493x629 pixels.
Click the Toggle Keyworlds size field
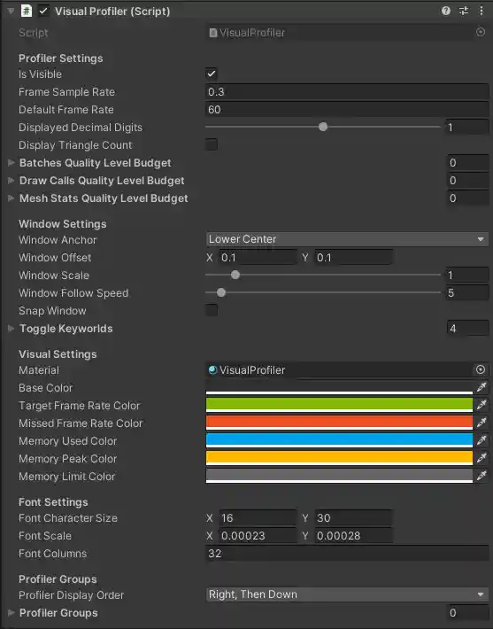(x=467, y=328)
